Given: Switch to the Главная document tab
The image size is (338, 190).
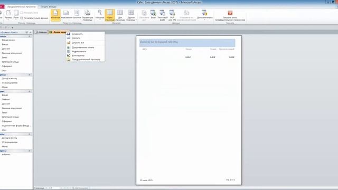Looking at the screenshot, I should (41, 32).
